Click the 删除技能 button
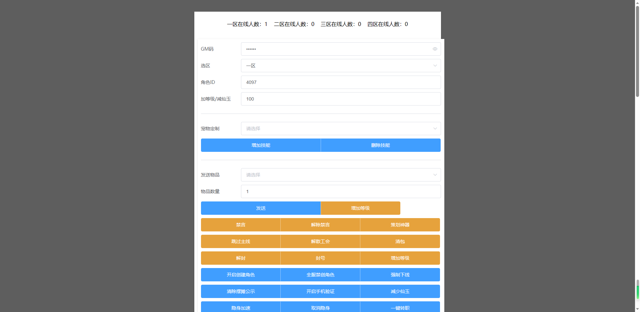Screen dimensions: 640x312 (381, 145)
